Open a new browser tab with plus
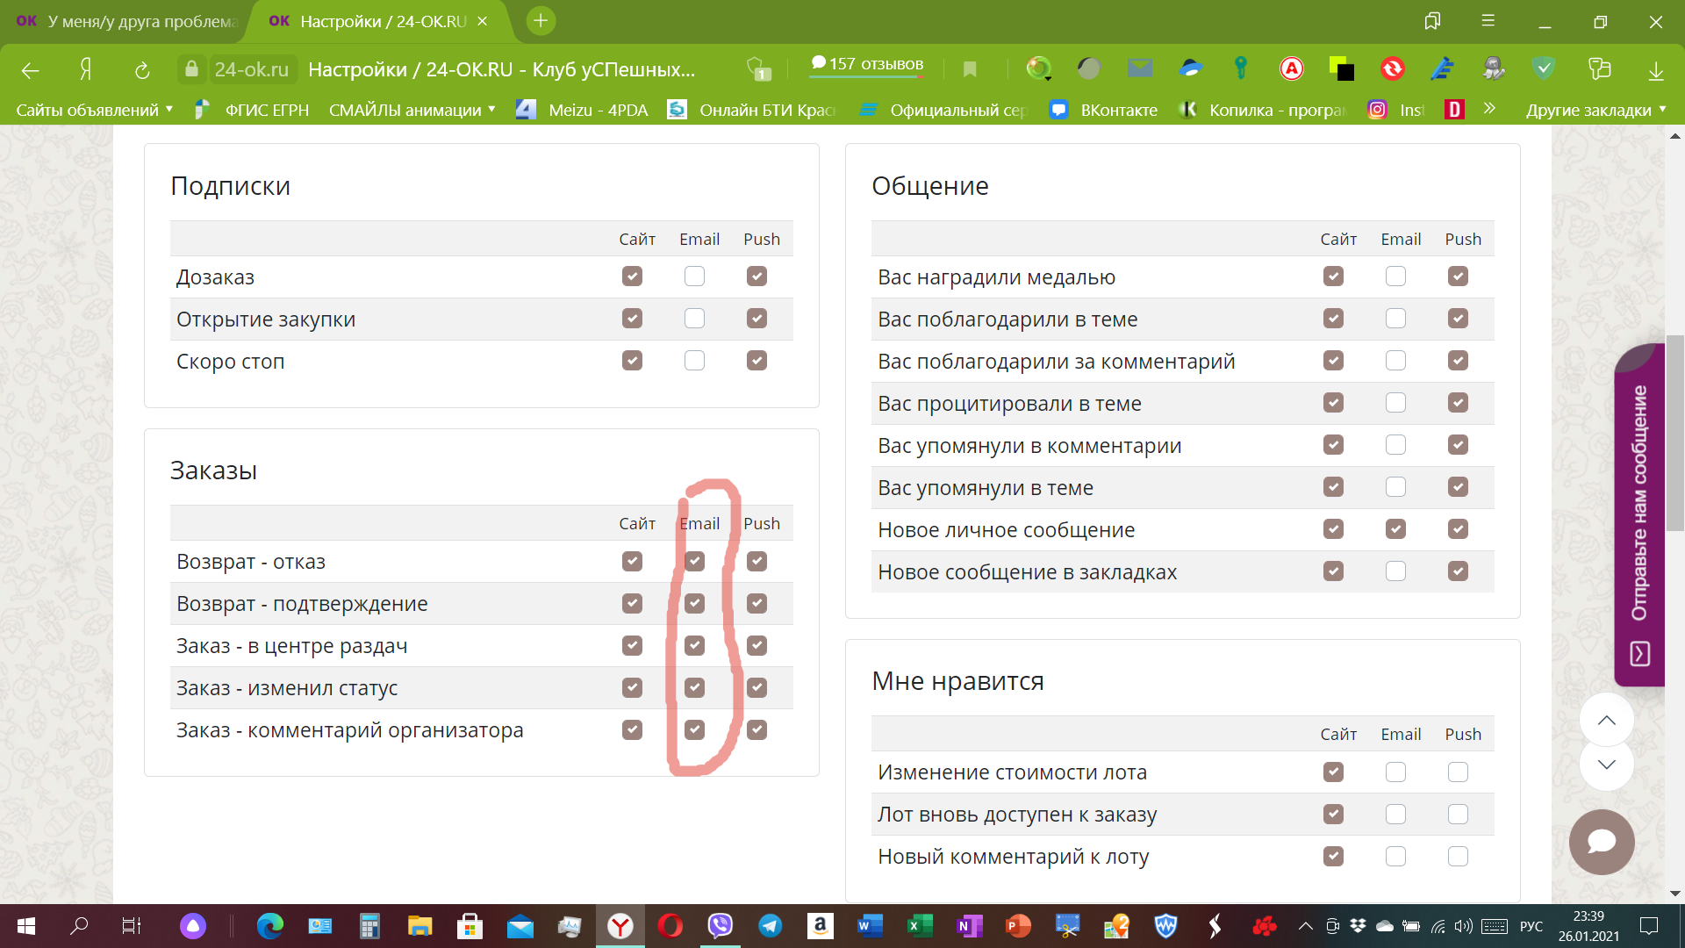The width and height of the screenshot is (1685, 948). (541, 21)
